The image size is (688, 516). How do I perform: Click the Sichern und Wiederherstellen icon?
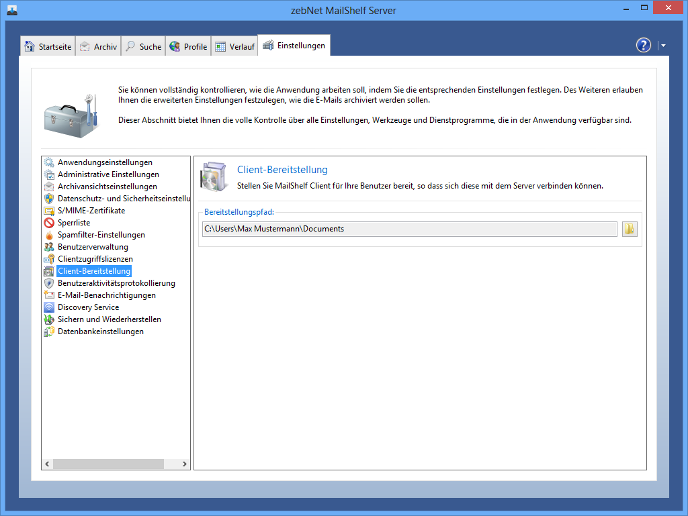point(49,319)
